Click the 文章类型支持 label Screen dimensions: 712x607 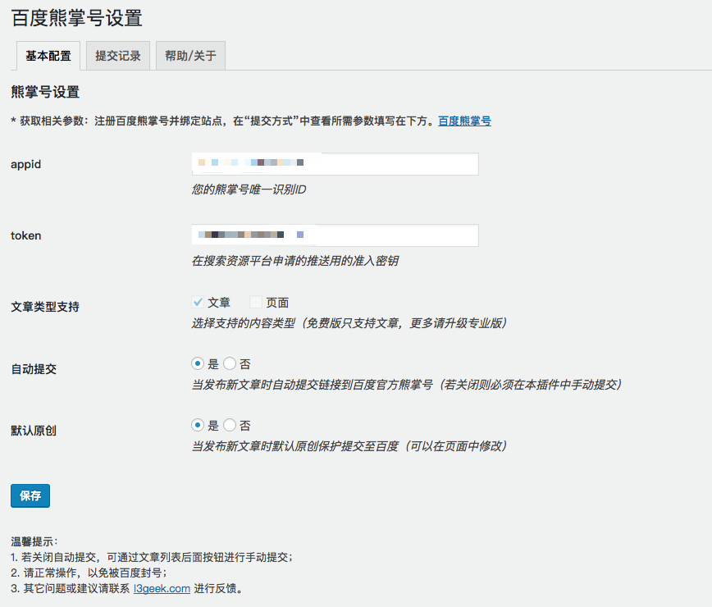tap(45, 307)
